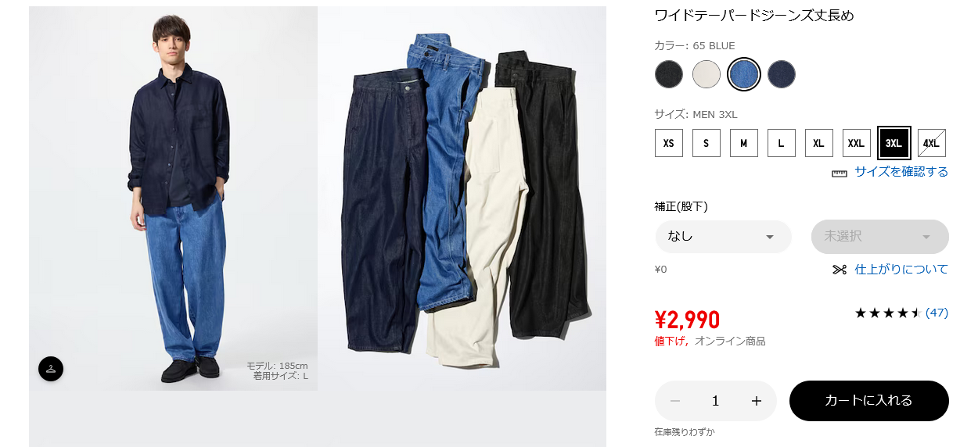Select size M
The image size is (978, 447).
coord(744,143)
